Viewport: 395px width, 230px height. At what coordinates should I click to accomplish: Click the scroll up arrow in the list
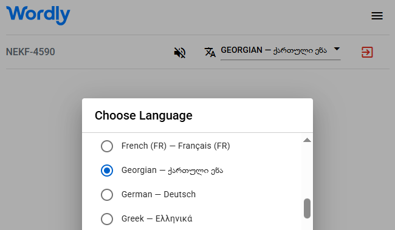point(307,140)
